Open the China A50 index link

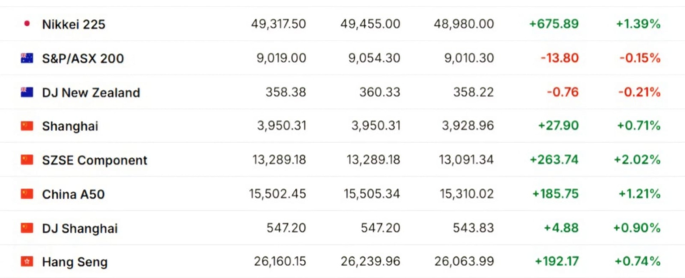click(x=73, y=194)
